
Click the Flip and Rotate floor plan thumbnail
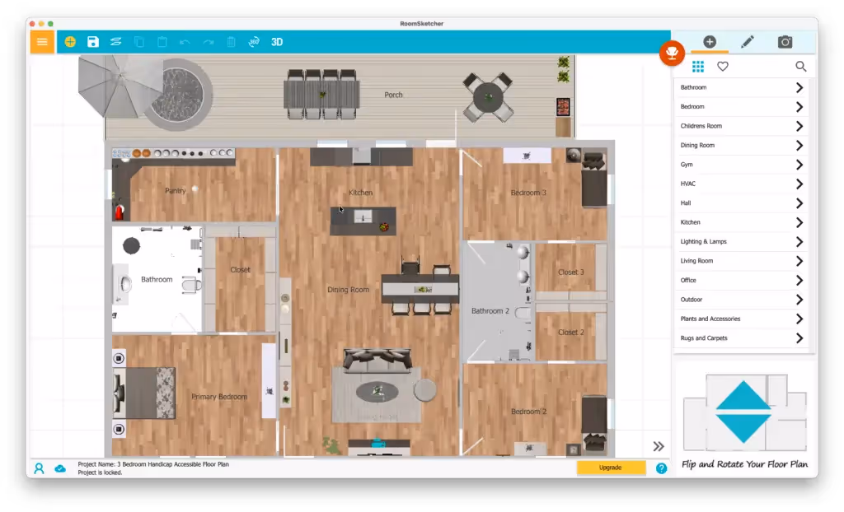coord(744,412)
